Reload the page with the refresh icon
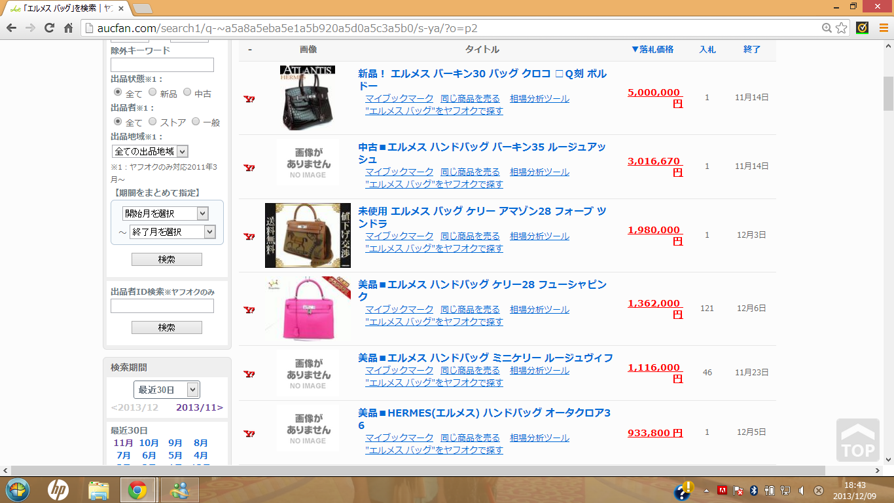Image resolution: width=894 pixels, height=503 pixels. click(49, 28)
